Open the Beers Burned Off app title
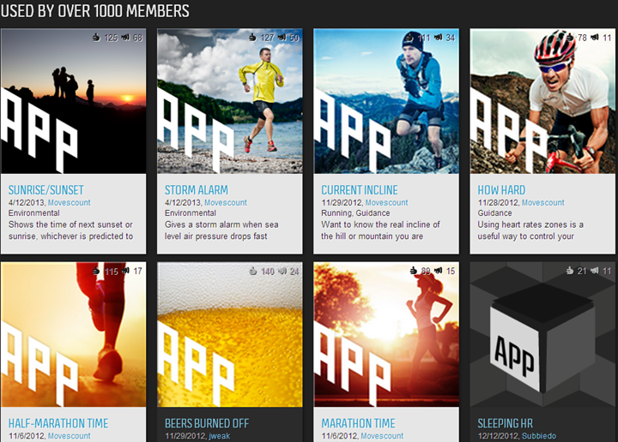The width and height of the screenshot is (618, 442). point(207,423)
